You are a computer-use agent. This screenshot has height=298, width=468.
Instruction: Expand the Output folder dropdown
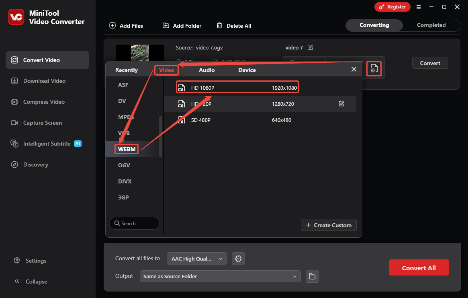(x=220, y=276)
